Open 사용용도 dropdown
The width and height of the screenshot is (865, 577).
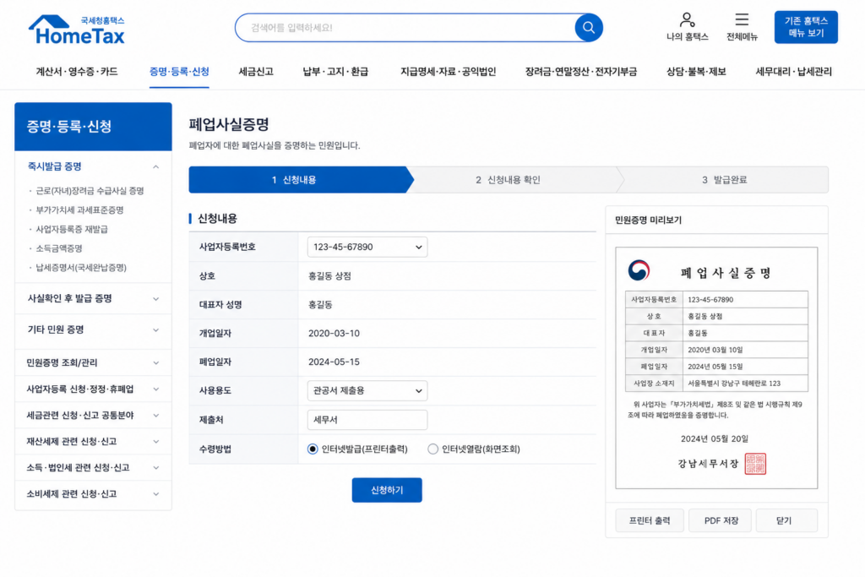(x=367, y=390)
